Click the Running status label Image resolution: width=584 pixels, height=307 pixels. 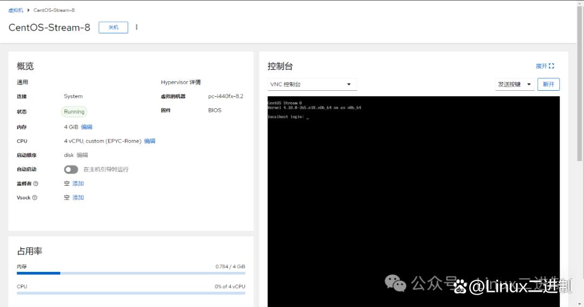click(74, 112)
